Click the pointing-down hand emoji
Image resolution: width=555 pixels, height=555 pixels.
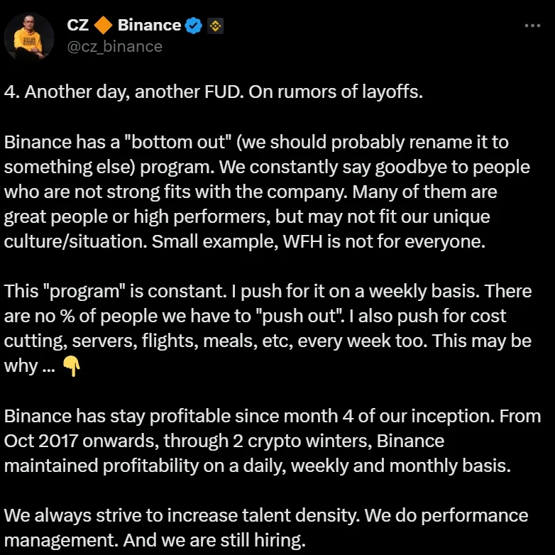point(72,366)
